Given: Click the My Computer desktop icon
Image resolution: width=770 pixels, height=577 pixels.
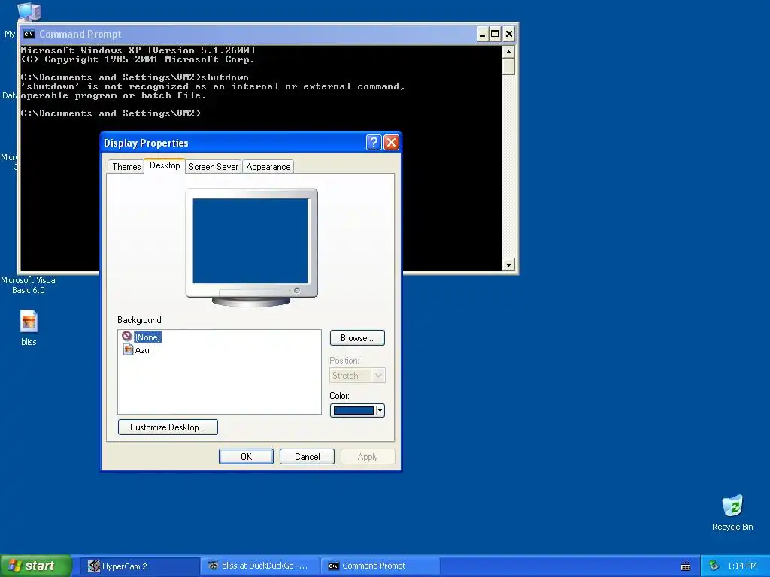Looking at the screenshot, I should pos(28,11).
